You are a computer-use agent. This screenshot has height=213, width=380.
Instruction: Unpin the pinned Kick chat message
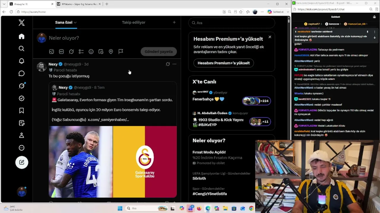(368, 32)
